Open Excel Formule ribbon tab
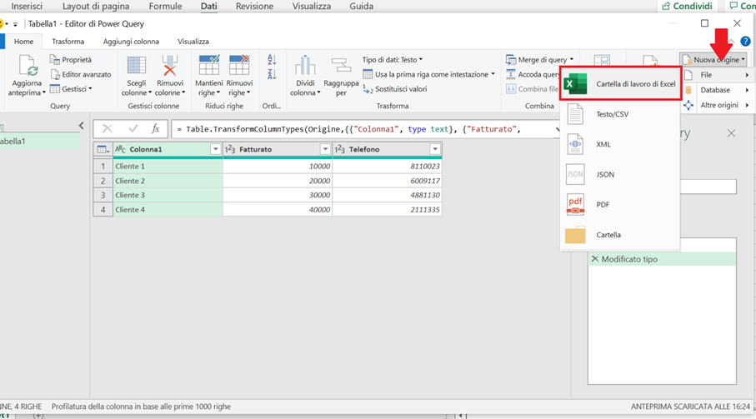This screenshot has width=756, height=419. point(165,7)
